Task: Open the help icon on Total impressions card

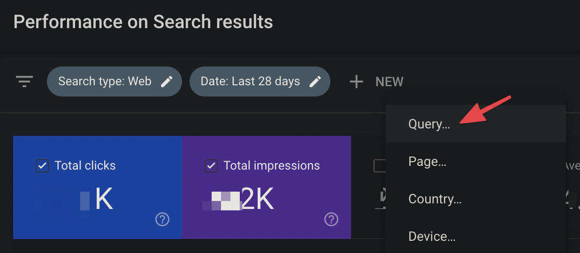Action: pyautogui.click(x=331, y=219)
